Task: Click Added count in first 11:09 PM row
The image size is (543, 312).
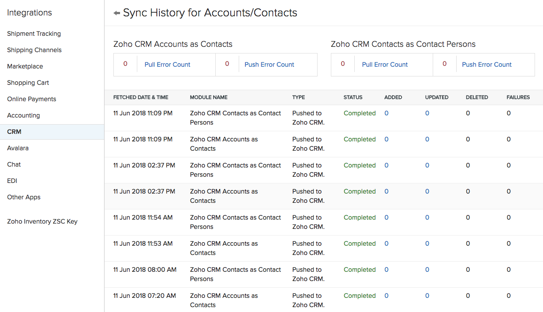Action: (386, 113)
